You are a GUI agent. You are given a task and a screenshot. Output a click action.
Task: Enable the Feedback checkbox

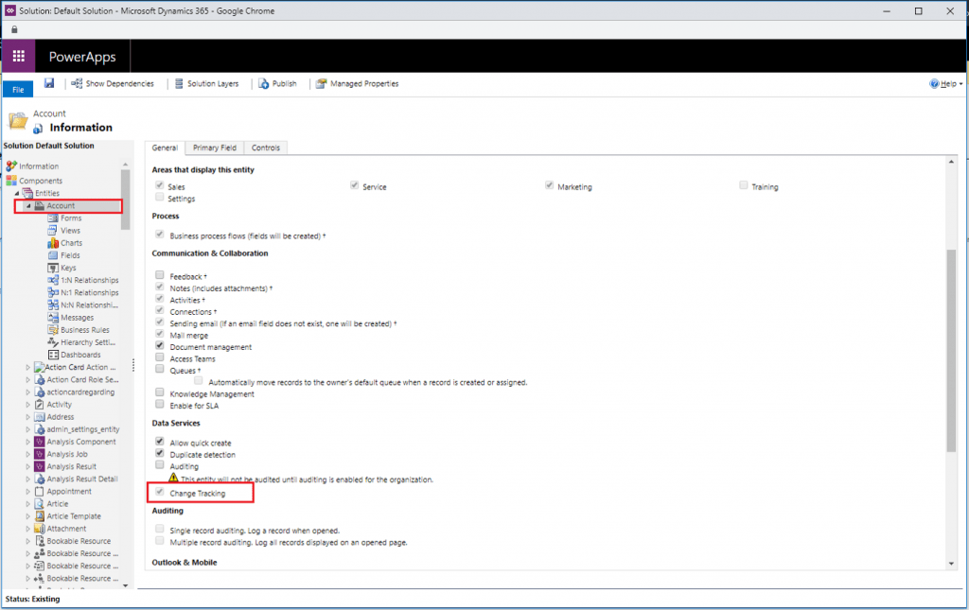[x=159, y=275]
